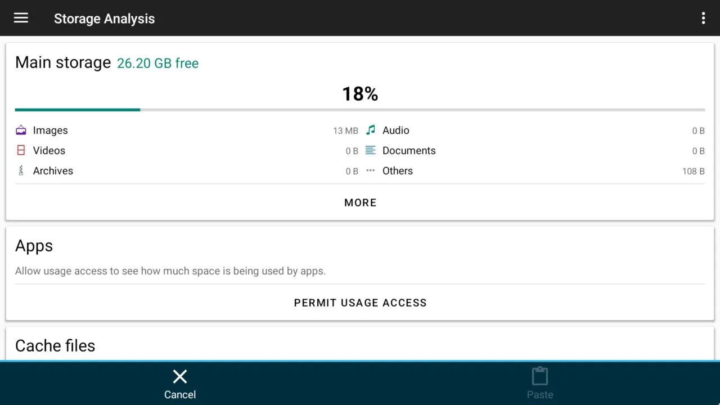The image size is (720, 405).
Task: Tap the Paste clipboard icon
Action: pyautogui.click(x=539, y=376)
